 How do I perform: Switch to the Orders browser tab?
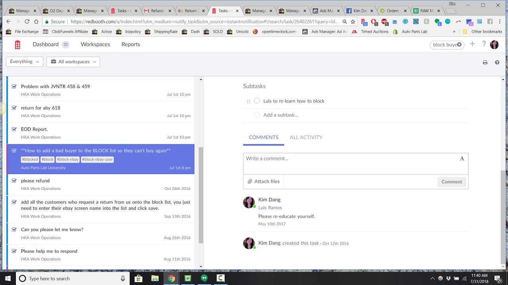click(x=393, y=11)
